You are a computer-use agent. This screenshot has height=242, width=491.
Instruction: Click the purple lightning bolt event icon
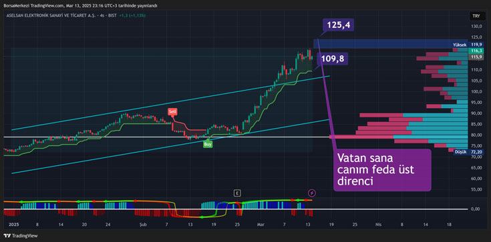coord(312,193)
